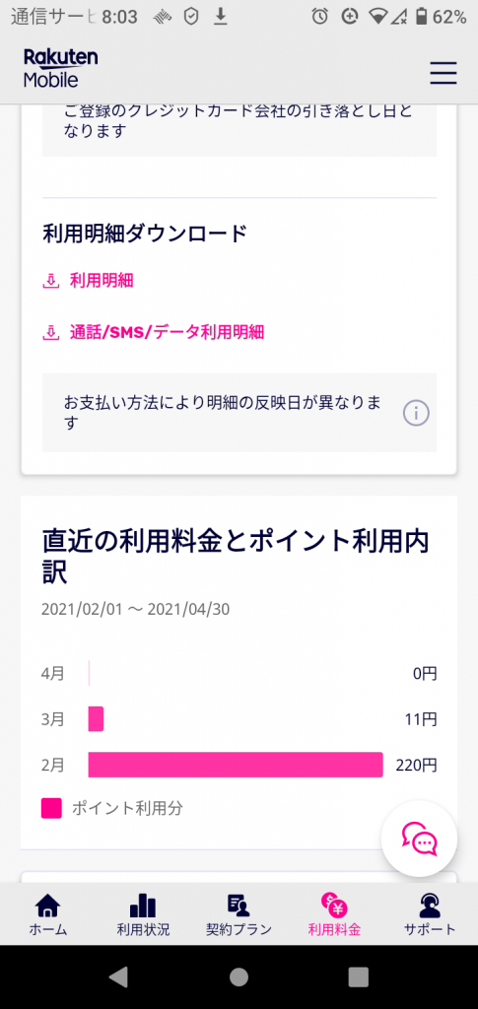Select 利用料金 tab

[334, 913]
